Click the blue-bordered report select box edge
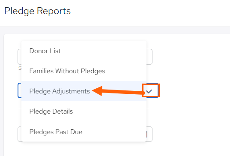 pos(19,90)
